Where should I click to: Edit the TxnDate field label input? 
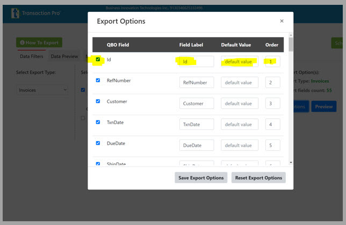[197, 125]
